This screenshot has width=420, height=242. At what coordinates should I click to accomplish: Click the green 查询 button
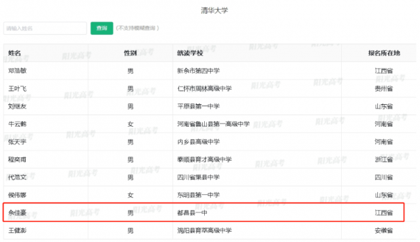pyautogui.click(x=102, y=28)
